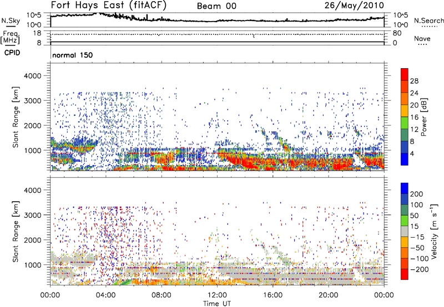Select the "24" power colorbar label
This screenshot has width=444, height=307.
pyautogui.click(x=414, y=93)
